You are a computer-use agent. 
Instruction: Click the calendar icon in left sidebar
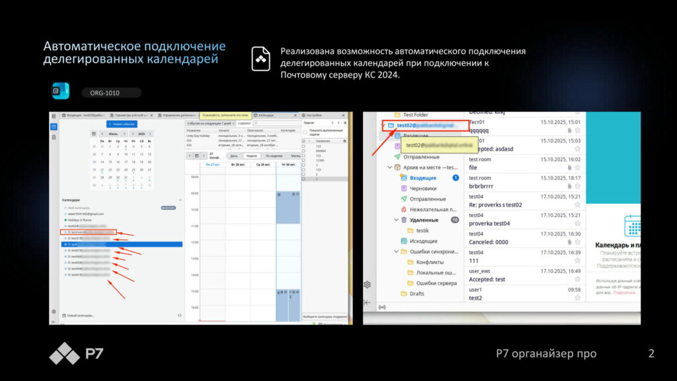pos(54,126)
